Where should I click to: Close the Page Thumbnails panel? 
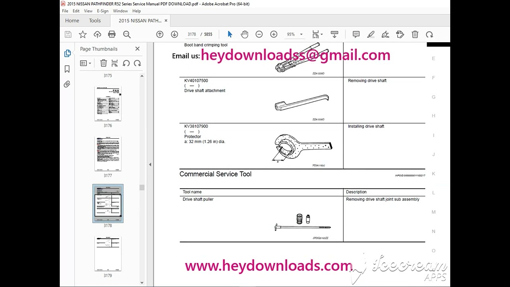point(137,49)
